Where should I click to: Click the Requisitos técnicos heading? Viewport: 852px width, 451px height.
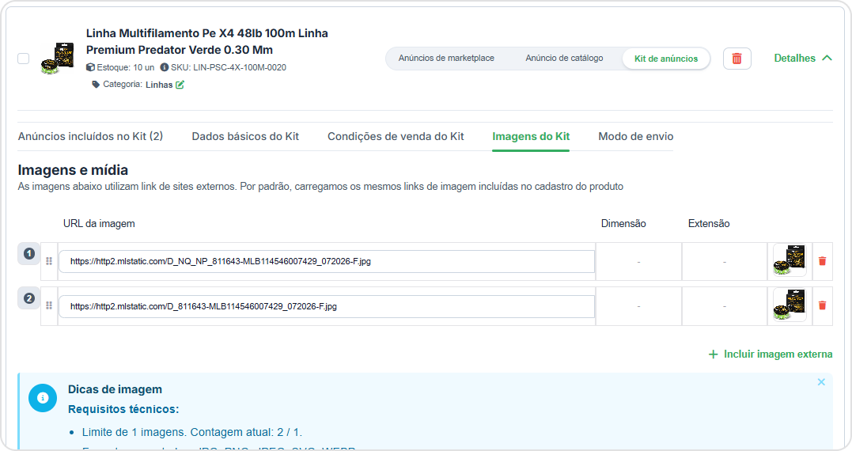pos(123,409)
